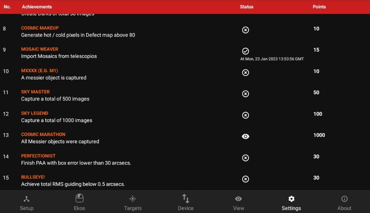
Task: Open the Targets tab
Action: [133, 203]
